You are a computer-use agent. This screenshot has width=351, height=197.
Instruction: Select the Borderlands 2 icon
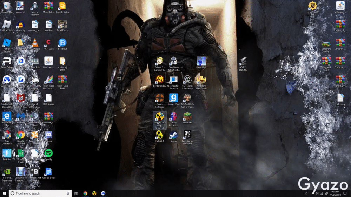click(160, 81)
